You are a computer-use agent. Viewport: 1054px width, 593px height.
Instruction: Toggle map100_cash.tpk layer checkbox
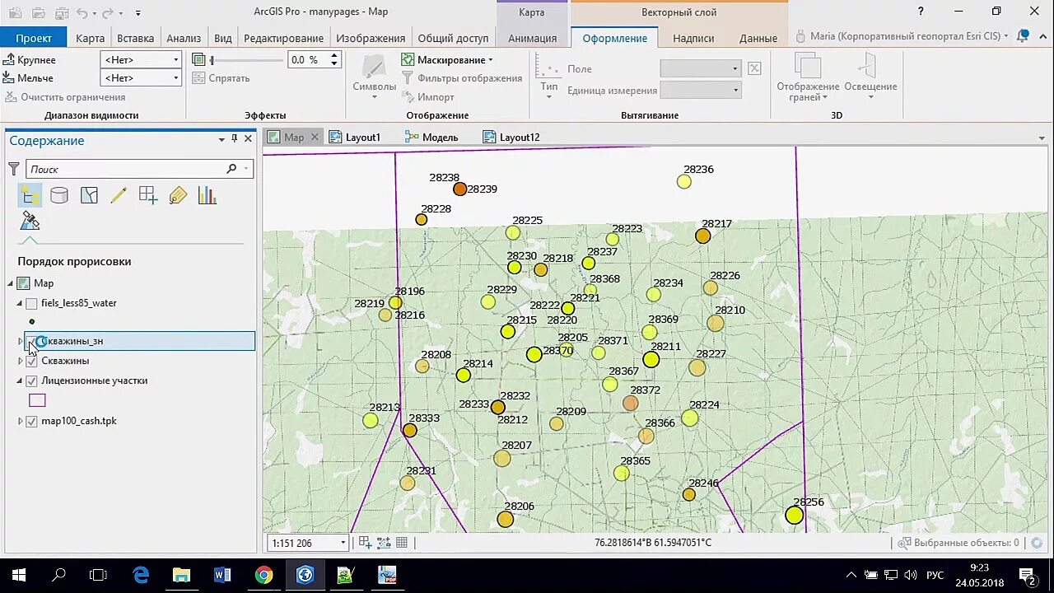click(32, 421)
